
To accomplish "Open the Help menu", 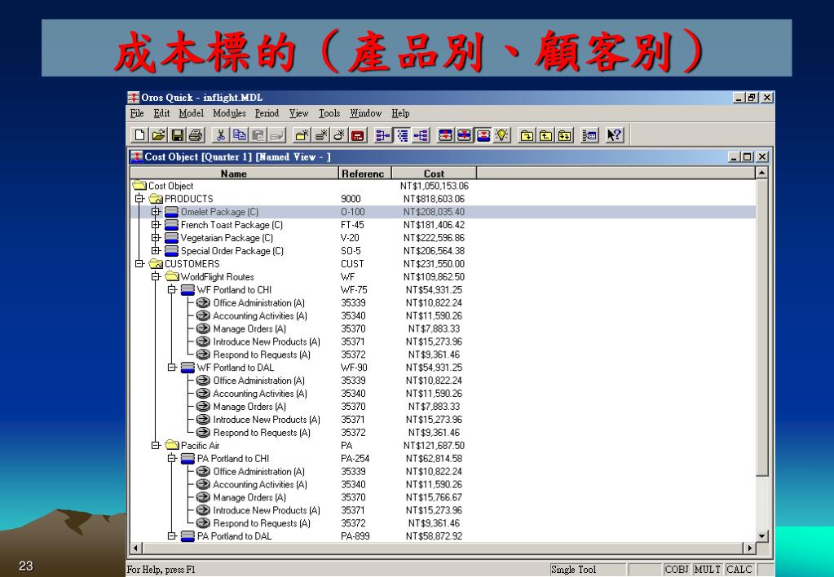I will point(400,113).
